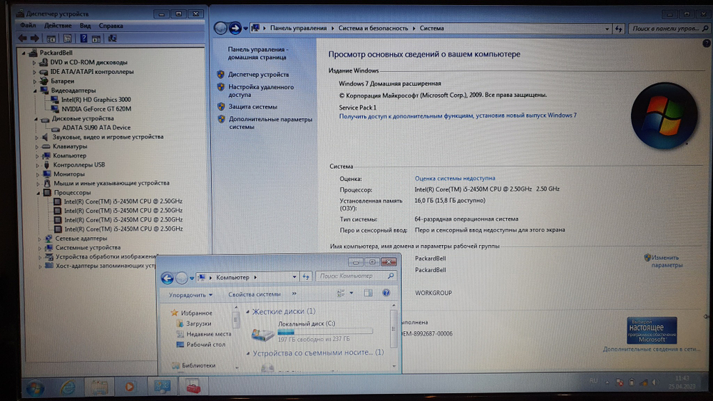Viewport: 713px width, 401px height.
Task: Open Упорядочить dropdown in Компьютер window
Action: (190, 295)
